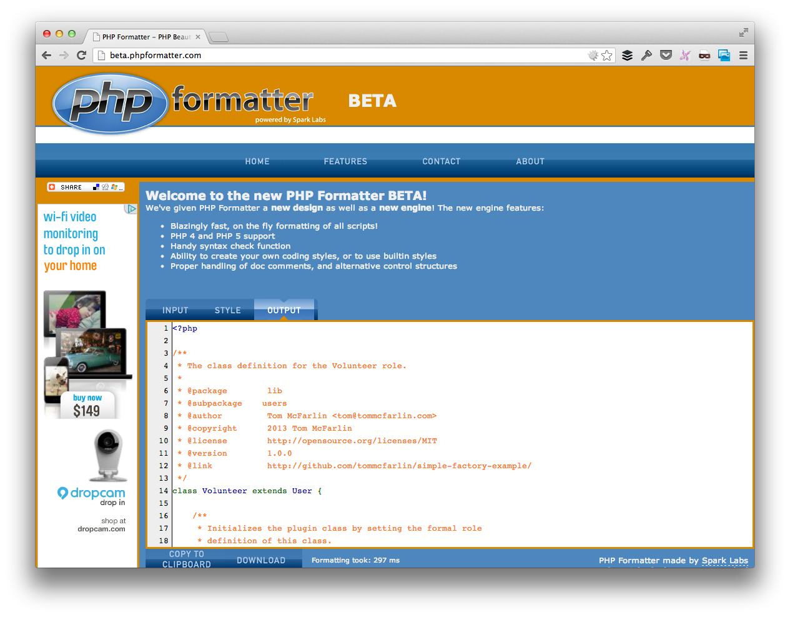Follow the Spark Labs footer link
The width and height of the screenshot is (790, 617).
724,560
